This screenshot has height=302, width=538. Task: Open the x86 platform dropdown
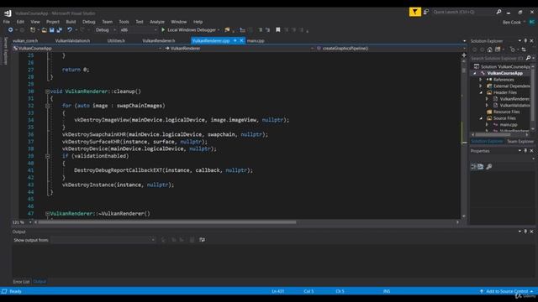pos(139,30)
